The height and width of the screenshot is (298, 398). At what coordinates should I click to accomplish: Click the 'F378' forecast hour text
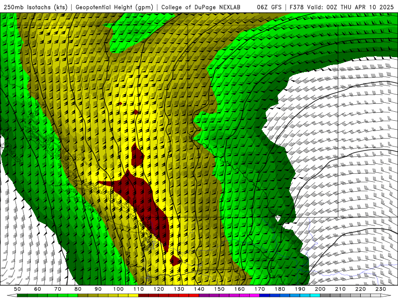[296, 7]
